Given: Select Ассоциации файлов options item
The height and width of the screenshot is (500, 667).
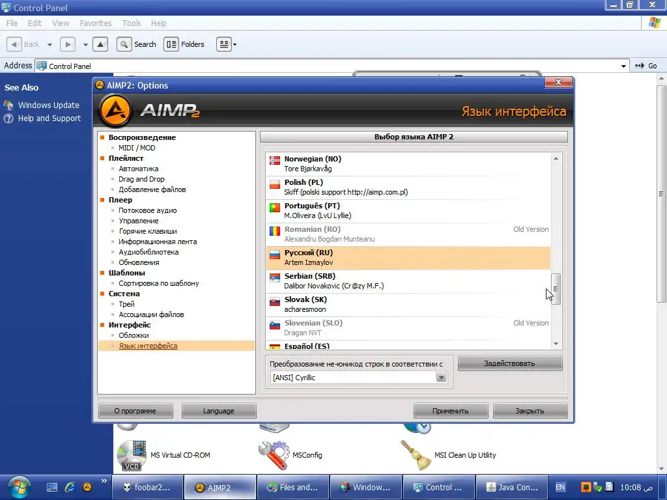Looking at the screenshot, I should coord(151,314).
